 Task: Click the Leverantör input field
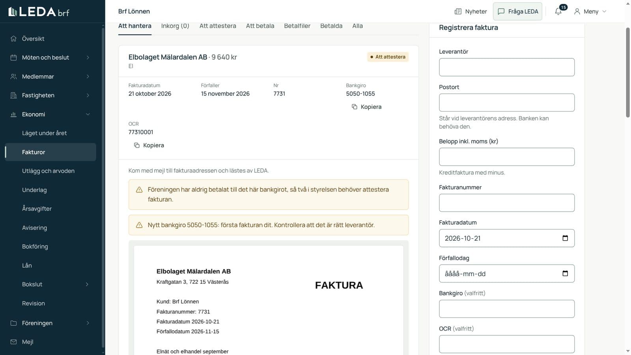point(507,67)
